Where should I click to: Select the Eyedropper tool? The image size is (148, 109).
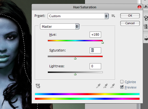pyautogui.click(x=98, y=86)
